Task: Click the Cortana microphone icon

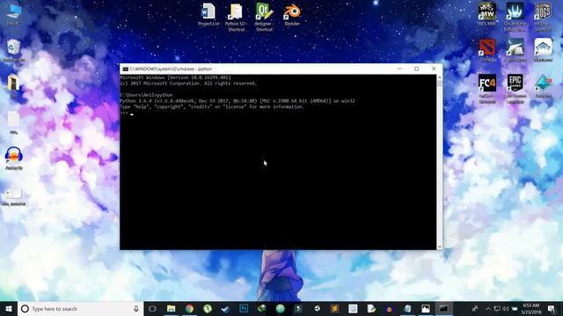Action: point(136,308)
